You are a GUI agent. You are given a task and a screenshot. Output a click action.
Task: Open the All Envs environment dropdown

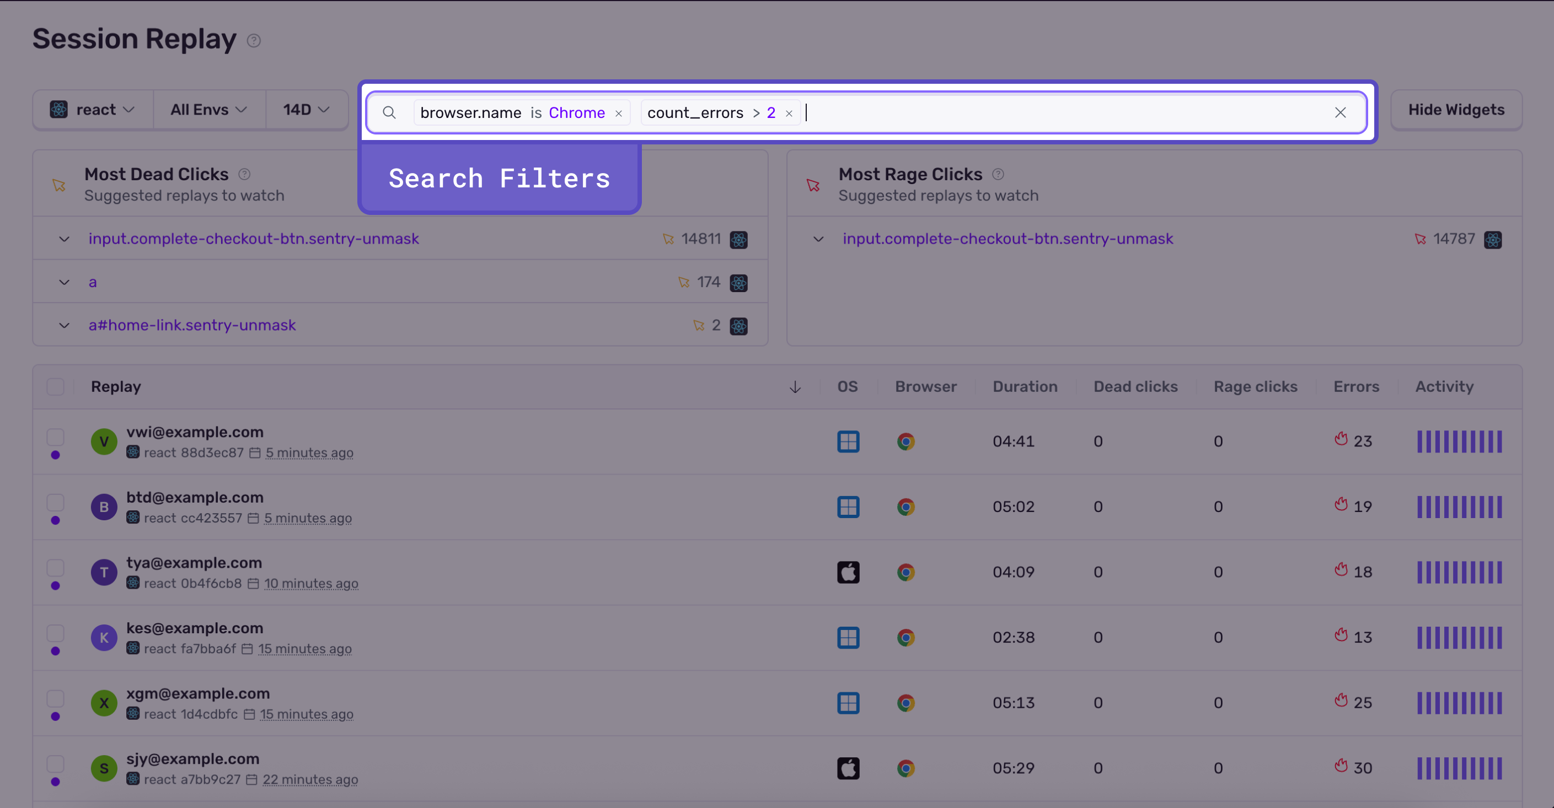pyautogui.click(x=208, y=109)
